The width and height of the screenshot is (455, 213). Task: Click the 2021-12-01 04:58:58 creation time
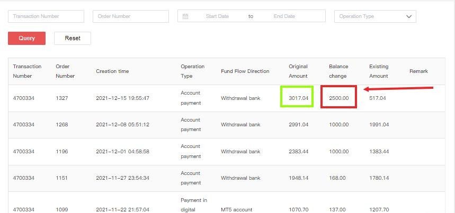[x=122, y=152]
